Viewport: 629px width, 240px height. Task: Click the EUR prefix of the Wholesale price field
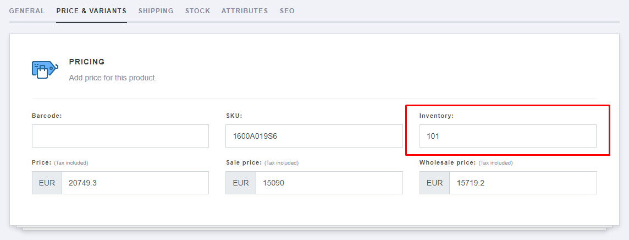[434, 183]
